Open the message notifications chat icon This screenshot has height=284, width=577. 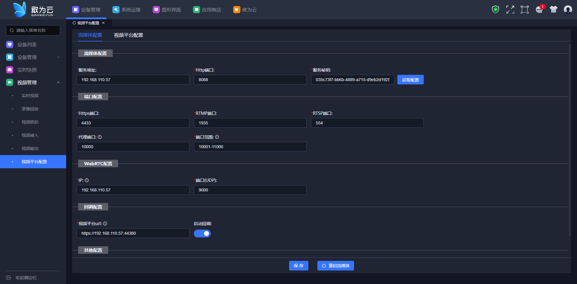pyautogui.click(x=539, y=10)
